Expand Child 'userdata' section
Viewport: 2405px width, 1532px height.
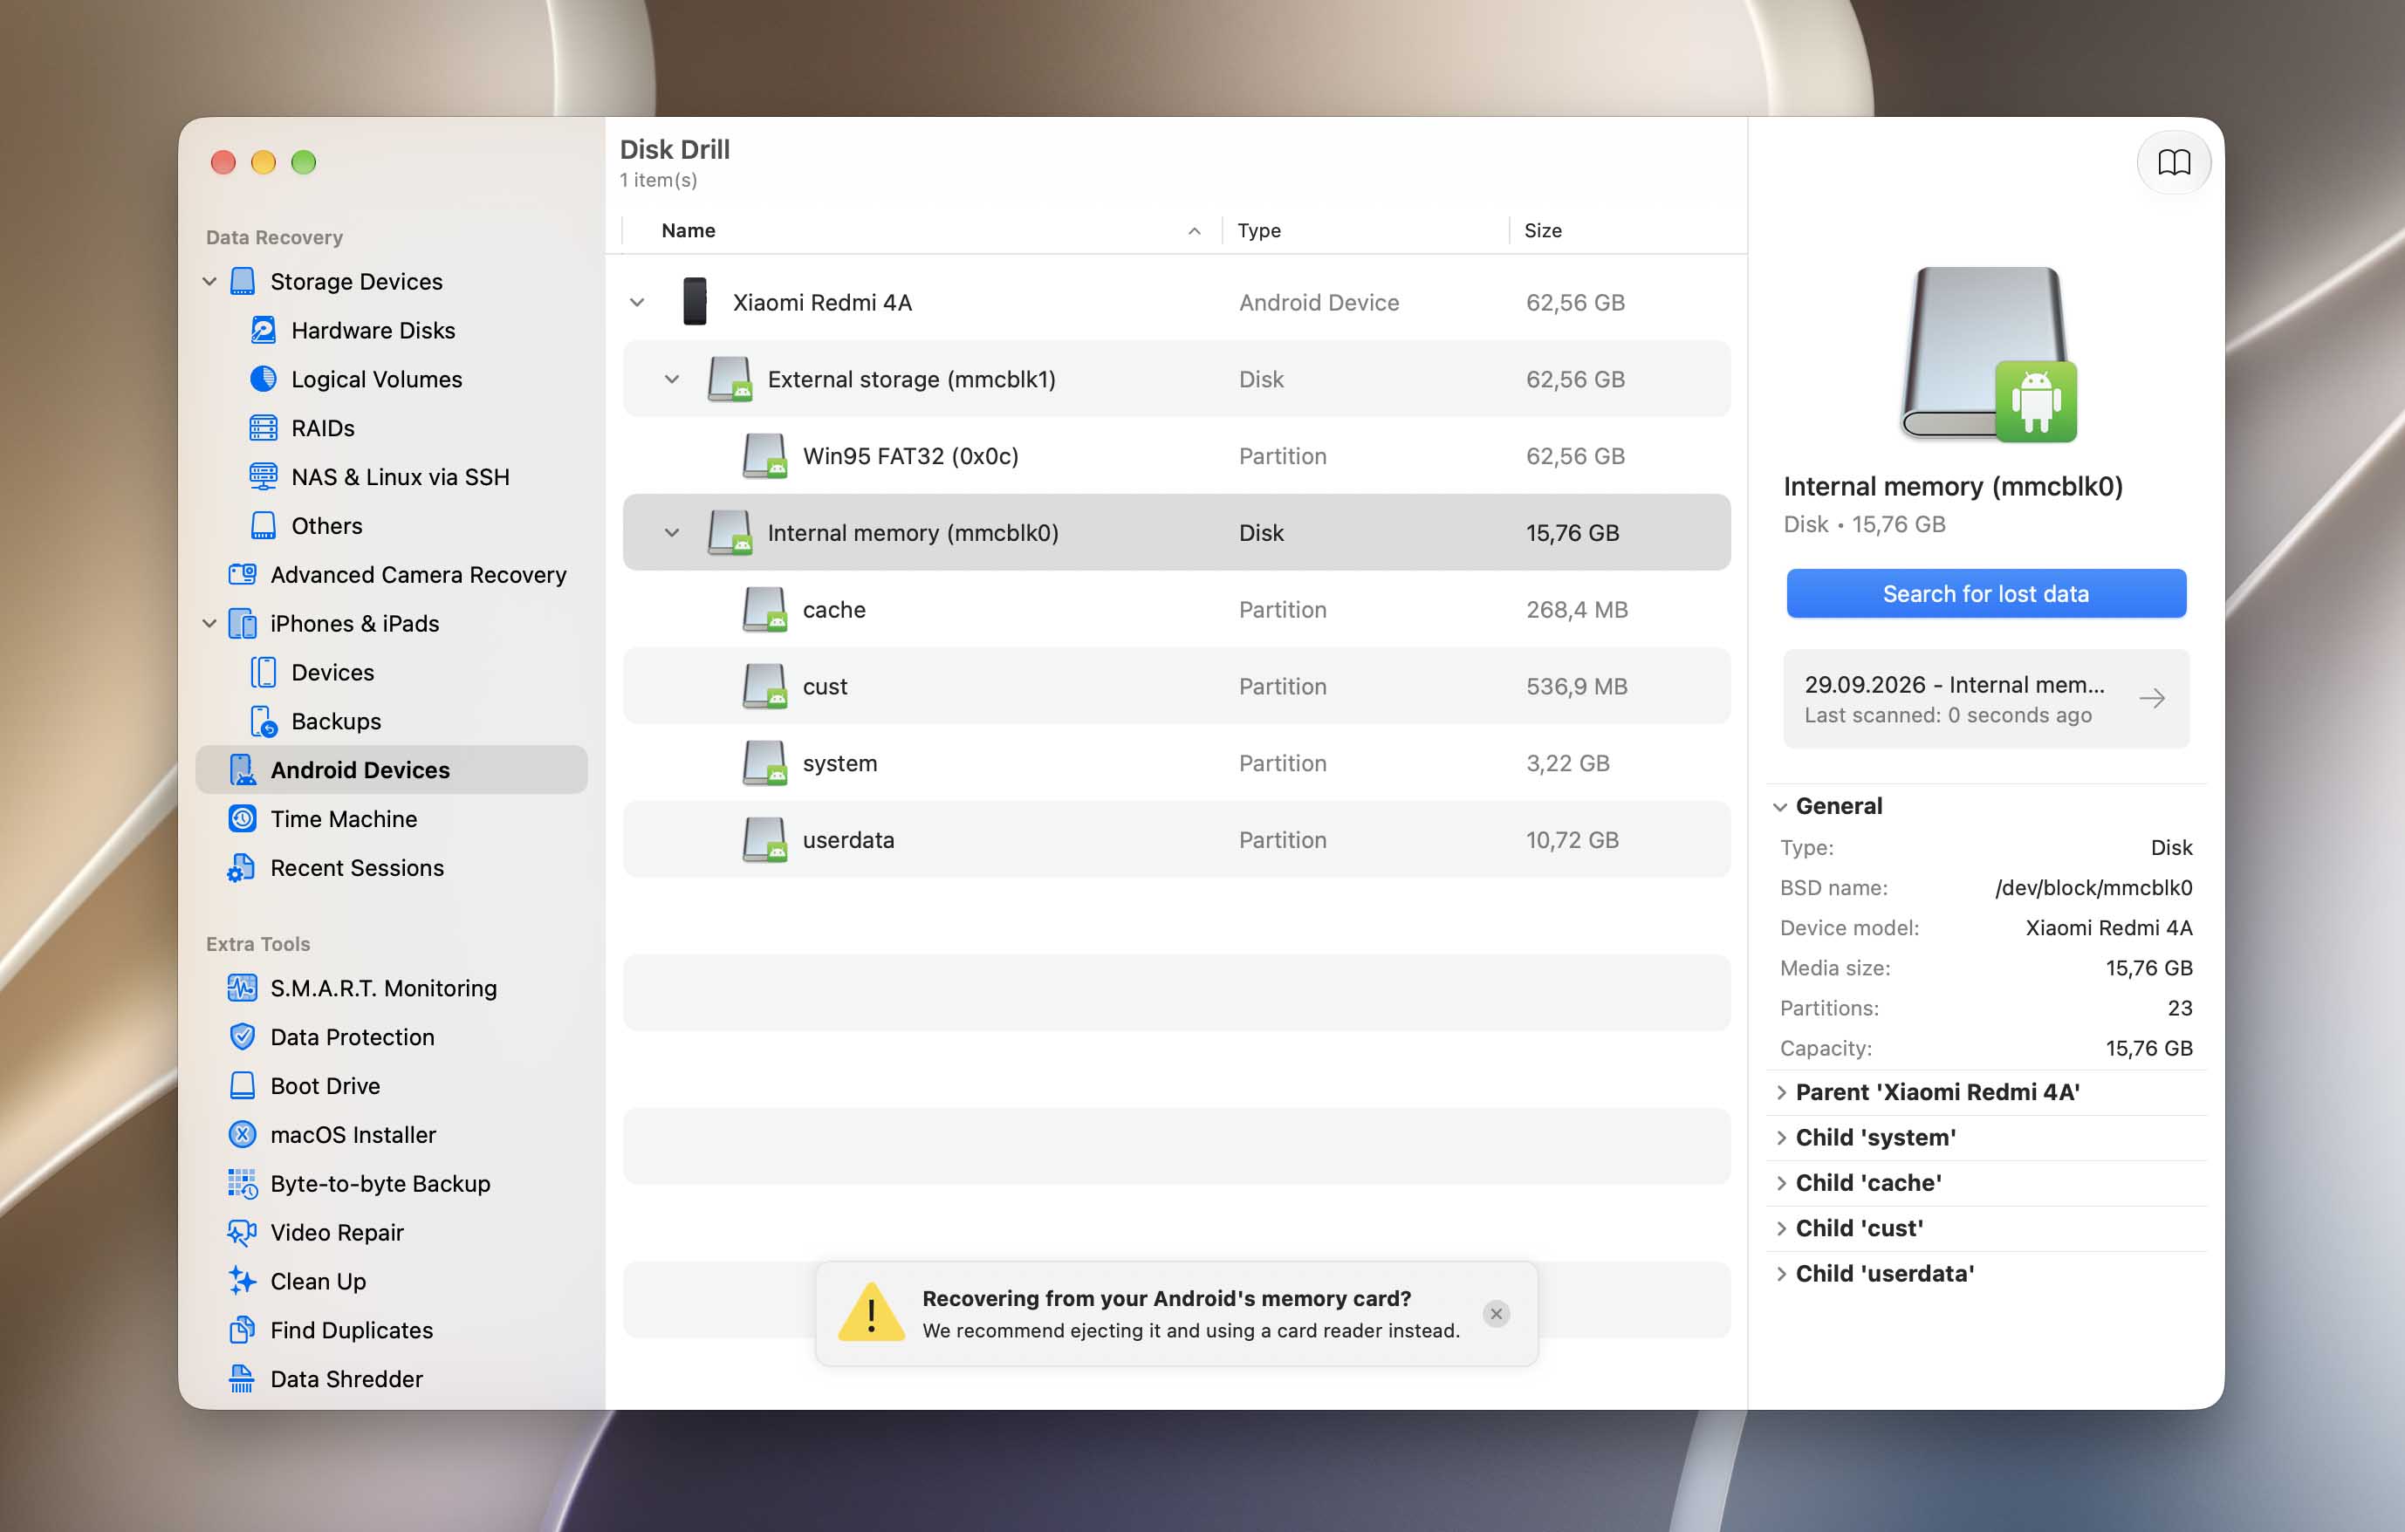pos(1782,1275)
